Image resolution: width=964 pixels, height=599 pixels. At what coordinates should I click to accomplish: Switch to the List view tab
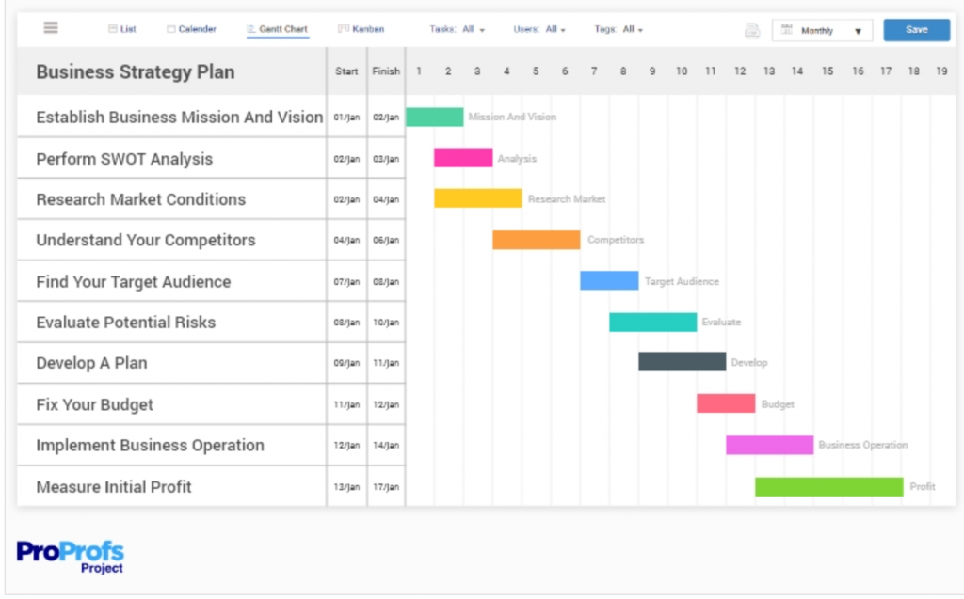tap(121, 29)
